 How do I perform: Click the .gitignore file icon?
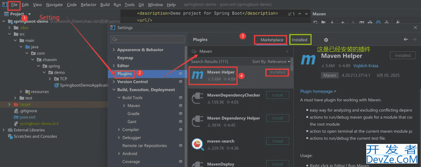(x=16, y=111)
